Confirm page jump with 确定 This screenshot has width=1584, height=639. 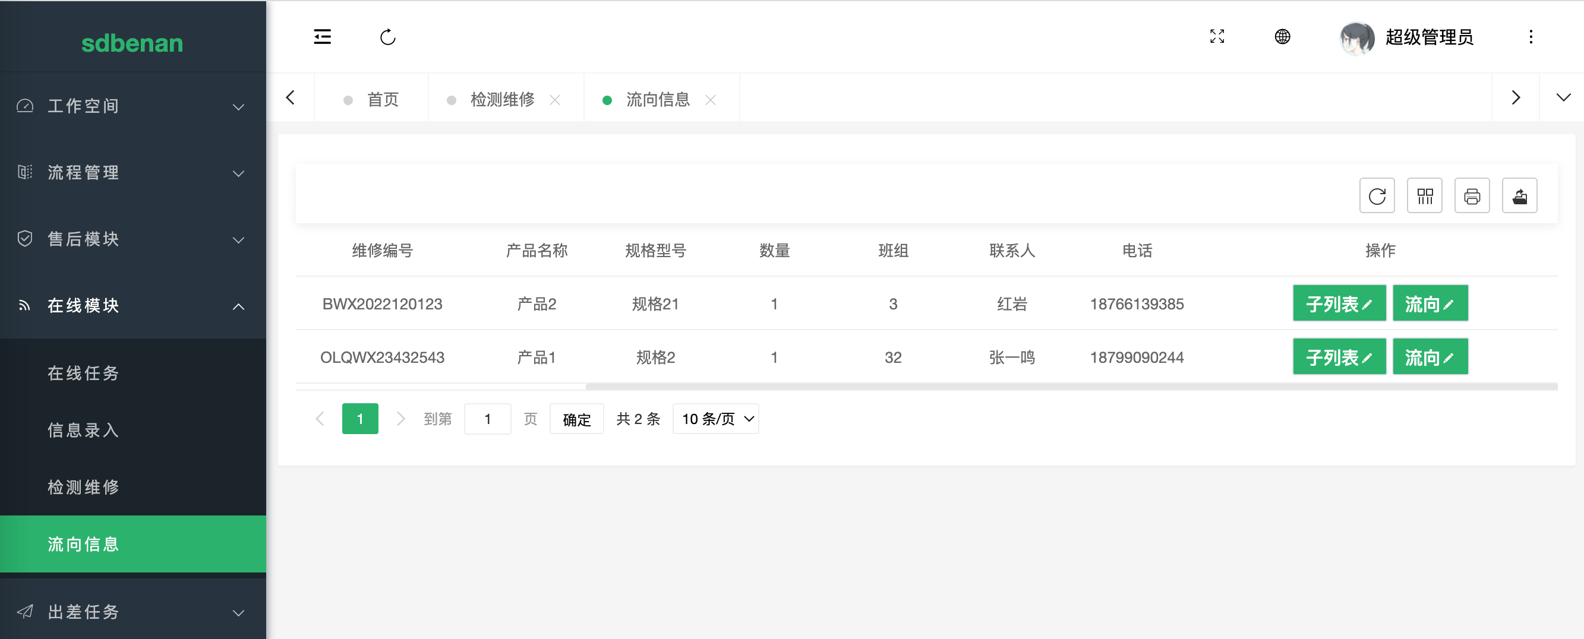[x=576, y=419]
